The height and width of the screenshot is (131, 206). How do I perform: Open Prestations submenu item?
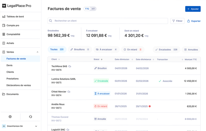point(13,79)
